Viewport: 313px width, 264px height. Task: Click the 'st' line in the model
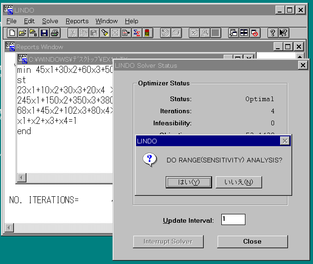coord(21,80)
